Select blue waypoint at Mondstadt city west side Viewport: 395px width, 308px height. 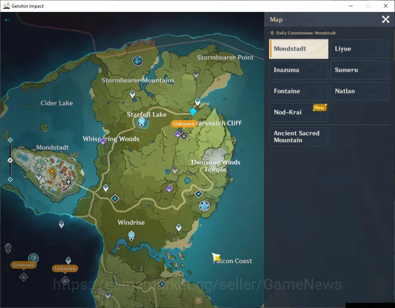[x=38, y=176]
